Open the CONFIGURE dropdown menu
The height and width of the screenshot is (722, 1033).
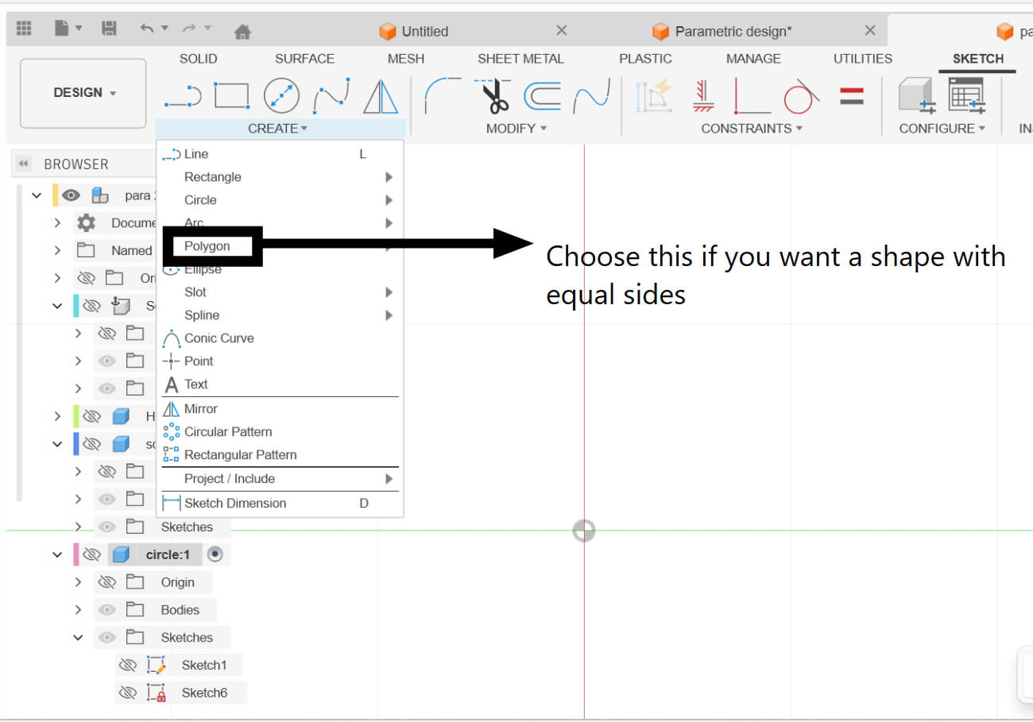click(942, 128)
